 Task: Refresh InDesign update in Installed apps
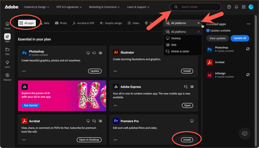pos(248,75)
